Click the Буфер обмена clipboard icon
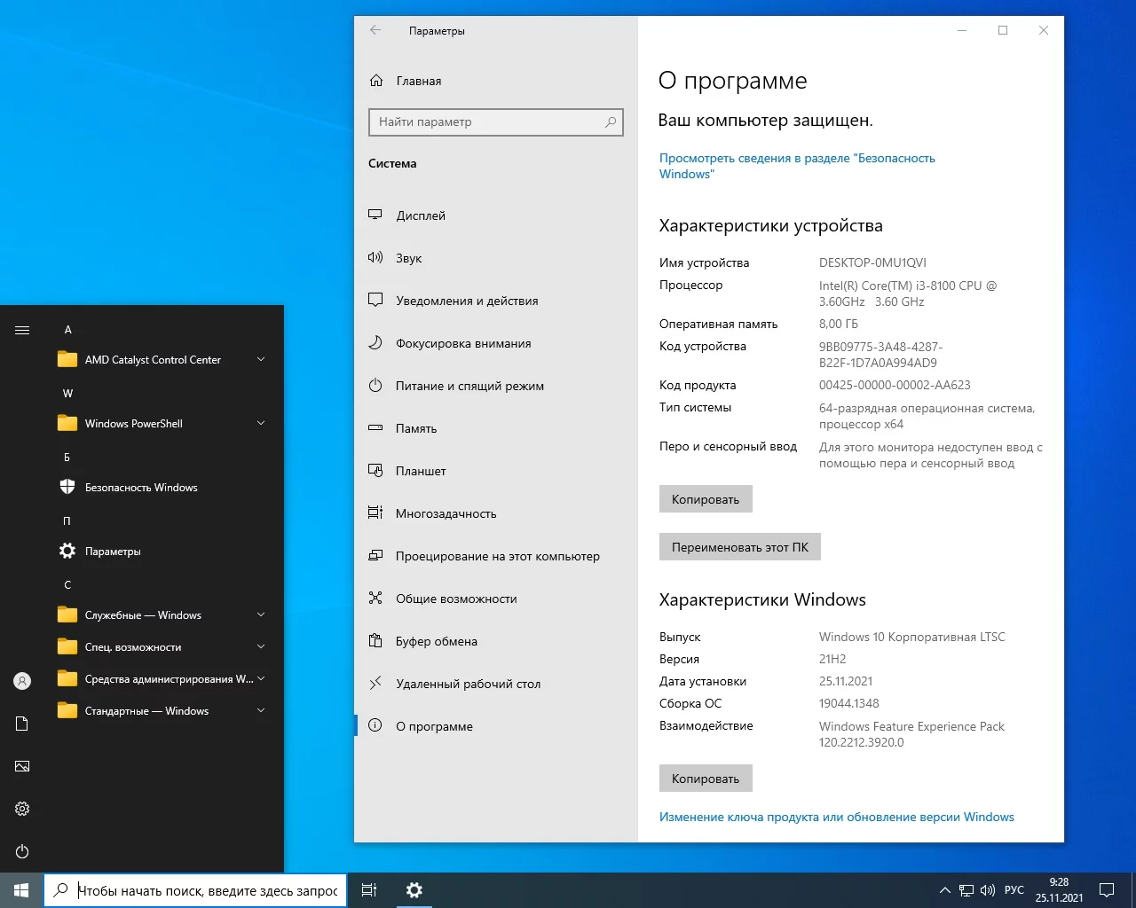The width and height of the screenshot is (1136, 908). [375, 641]
